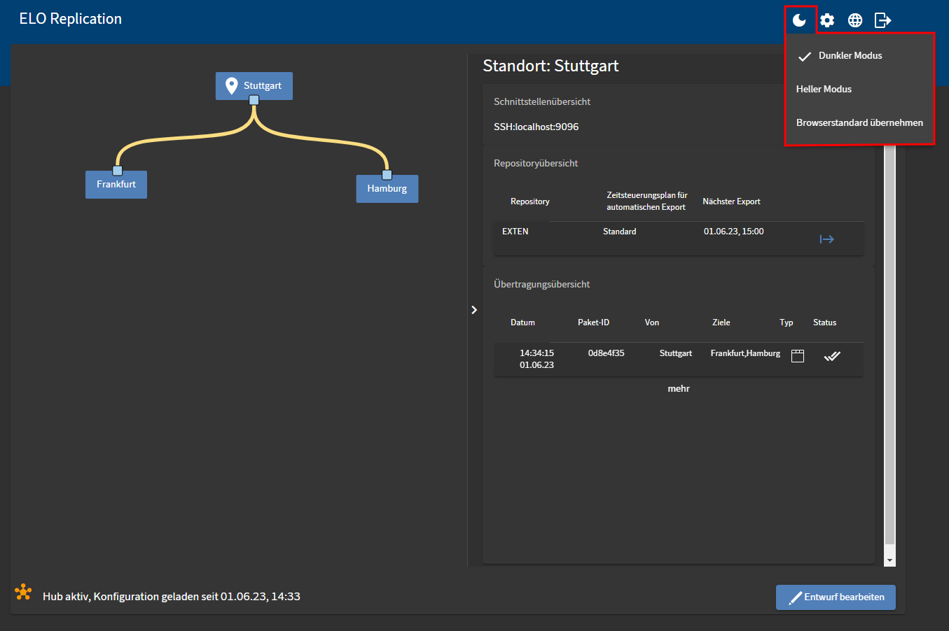Click packet ID 0d8e4f35

(x=607, y=353)
